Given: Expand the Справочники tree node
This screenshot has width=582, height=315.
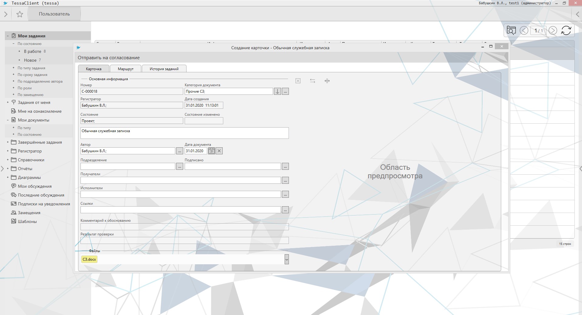Looking at the screenshot, I should 8,160.
